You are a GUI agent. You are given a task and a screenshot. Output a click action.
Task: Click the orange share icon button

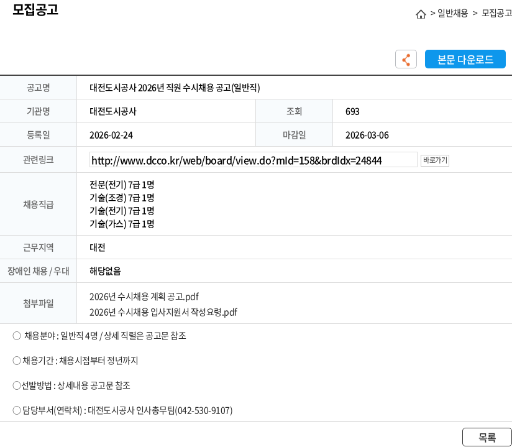click(406, 59)
